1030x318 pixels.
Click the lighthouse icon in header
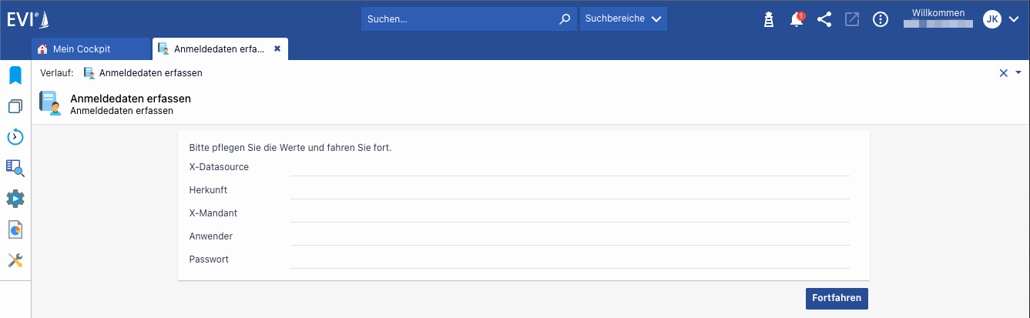coord(768,19)
